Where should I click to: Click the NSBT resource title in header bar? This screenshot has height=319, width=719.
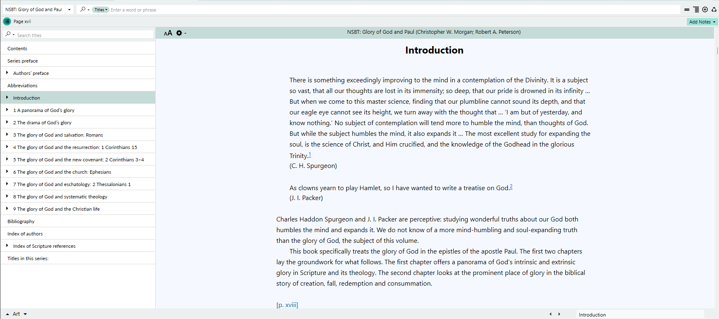434,32
